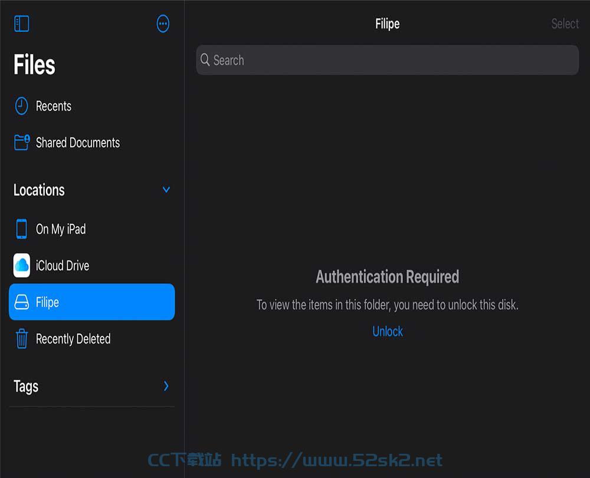This screenshot has height=478, width=590.
Task: Select iCloud Drive location
Action: pos(91,266)
